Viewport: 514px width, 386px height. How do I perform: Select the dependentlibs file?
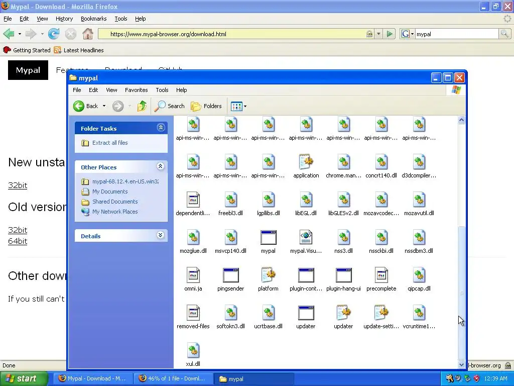[193, 204]
